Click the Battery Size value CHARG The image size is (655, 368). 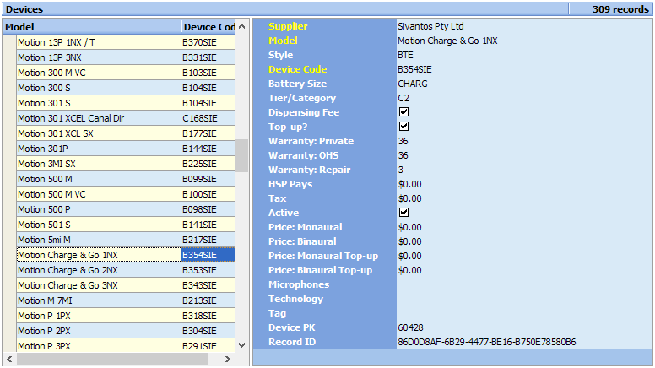[x=413, y=84]
